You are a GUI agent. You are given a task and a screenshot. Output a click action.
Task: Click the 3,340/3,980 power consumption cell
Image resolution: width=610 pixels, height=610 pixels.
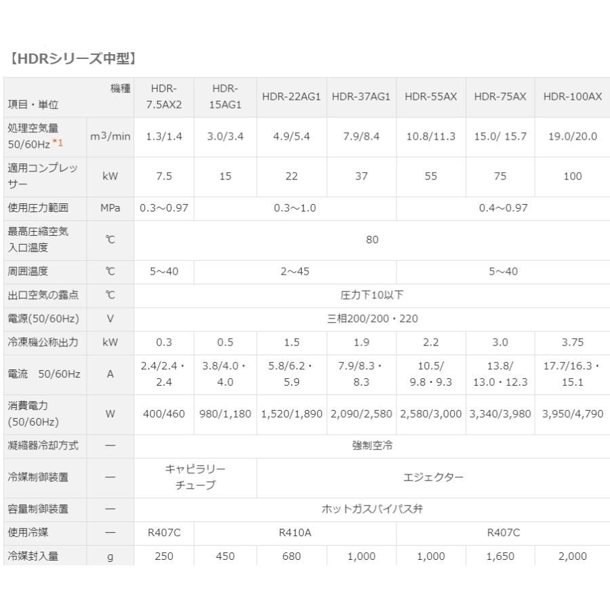pyautogui.click(x=500, y=414)
